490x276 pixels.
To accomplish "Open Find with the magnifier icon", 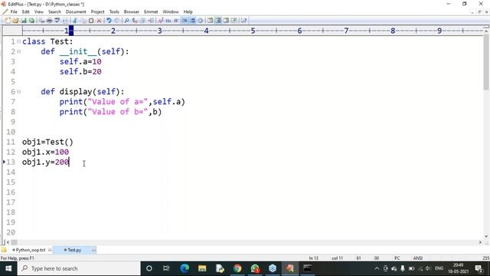I will point(126,21).
